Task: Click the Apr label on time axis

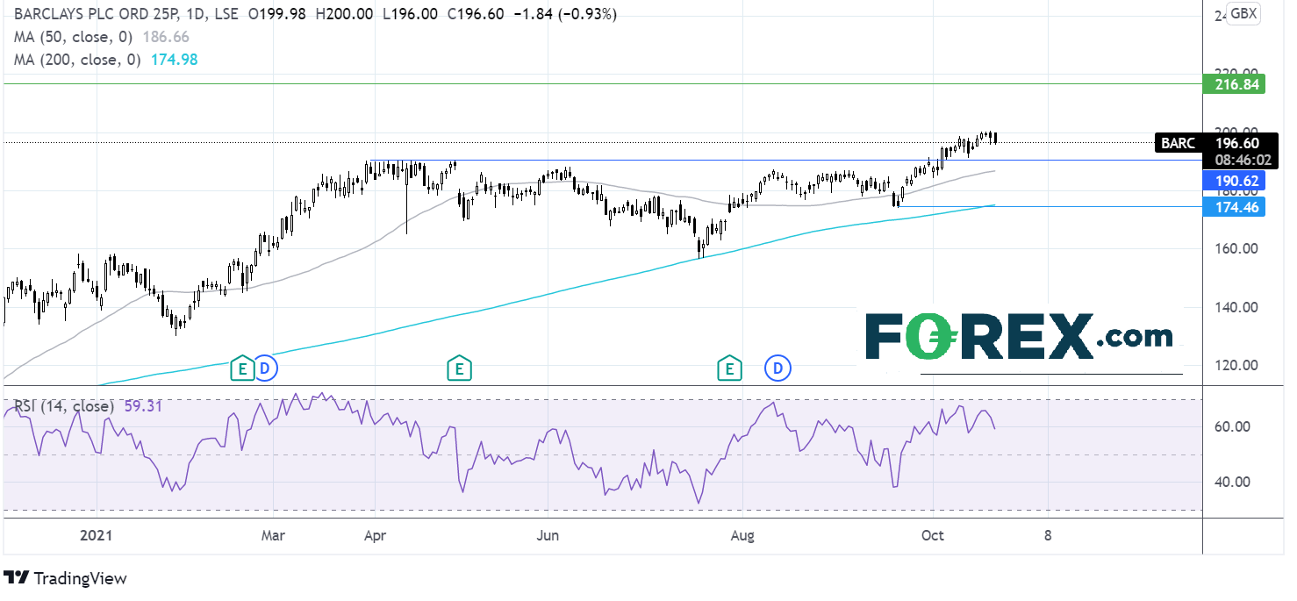Action: [376, 535]
